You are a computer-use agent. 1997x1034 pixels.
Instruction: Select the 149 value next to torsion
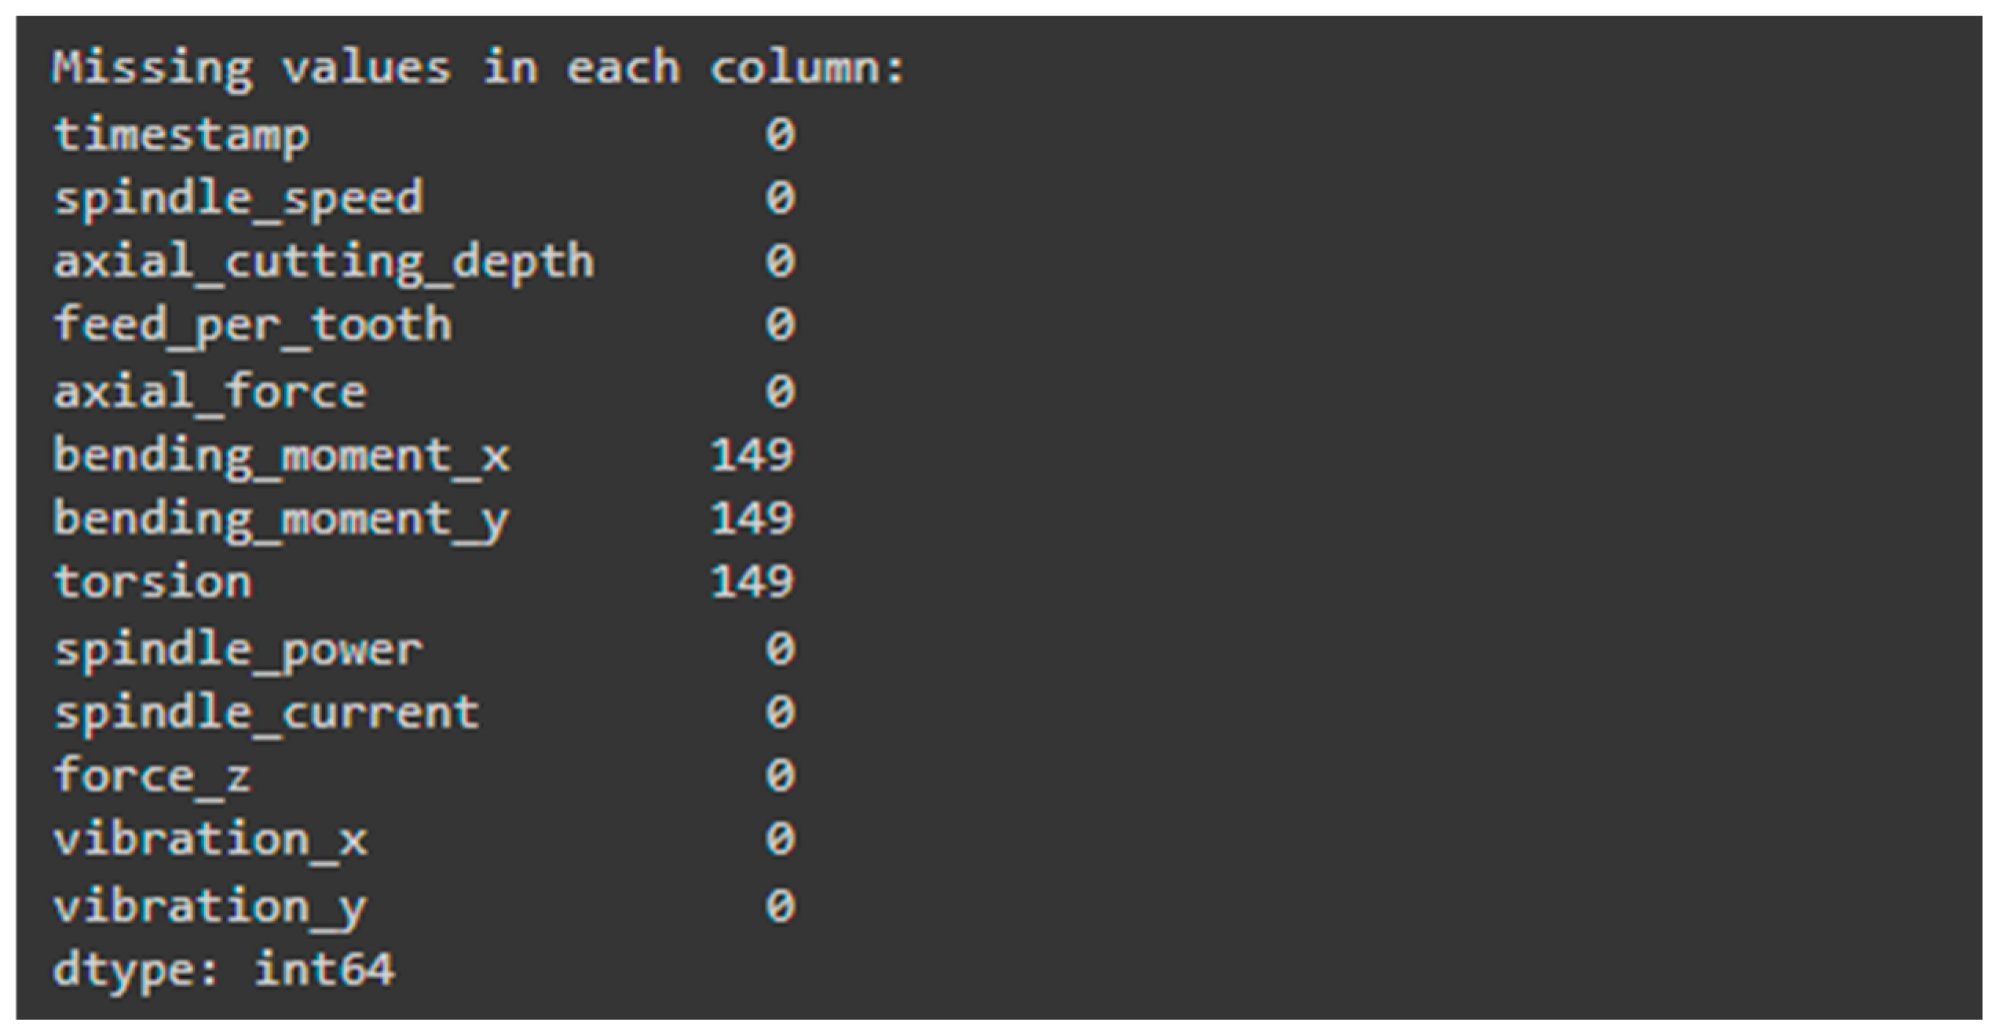[x=752, y=583]
